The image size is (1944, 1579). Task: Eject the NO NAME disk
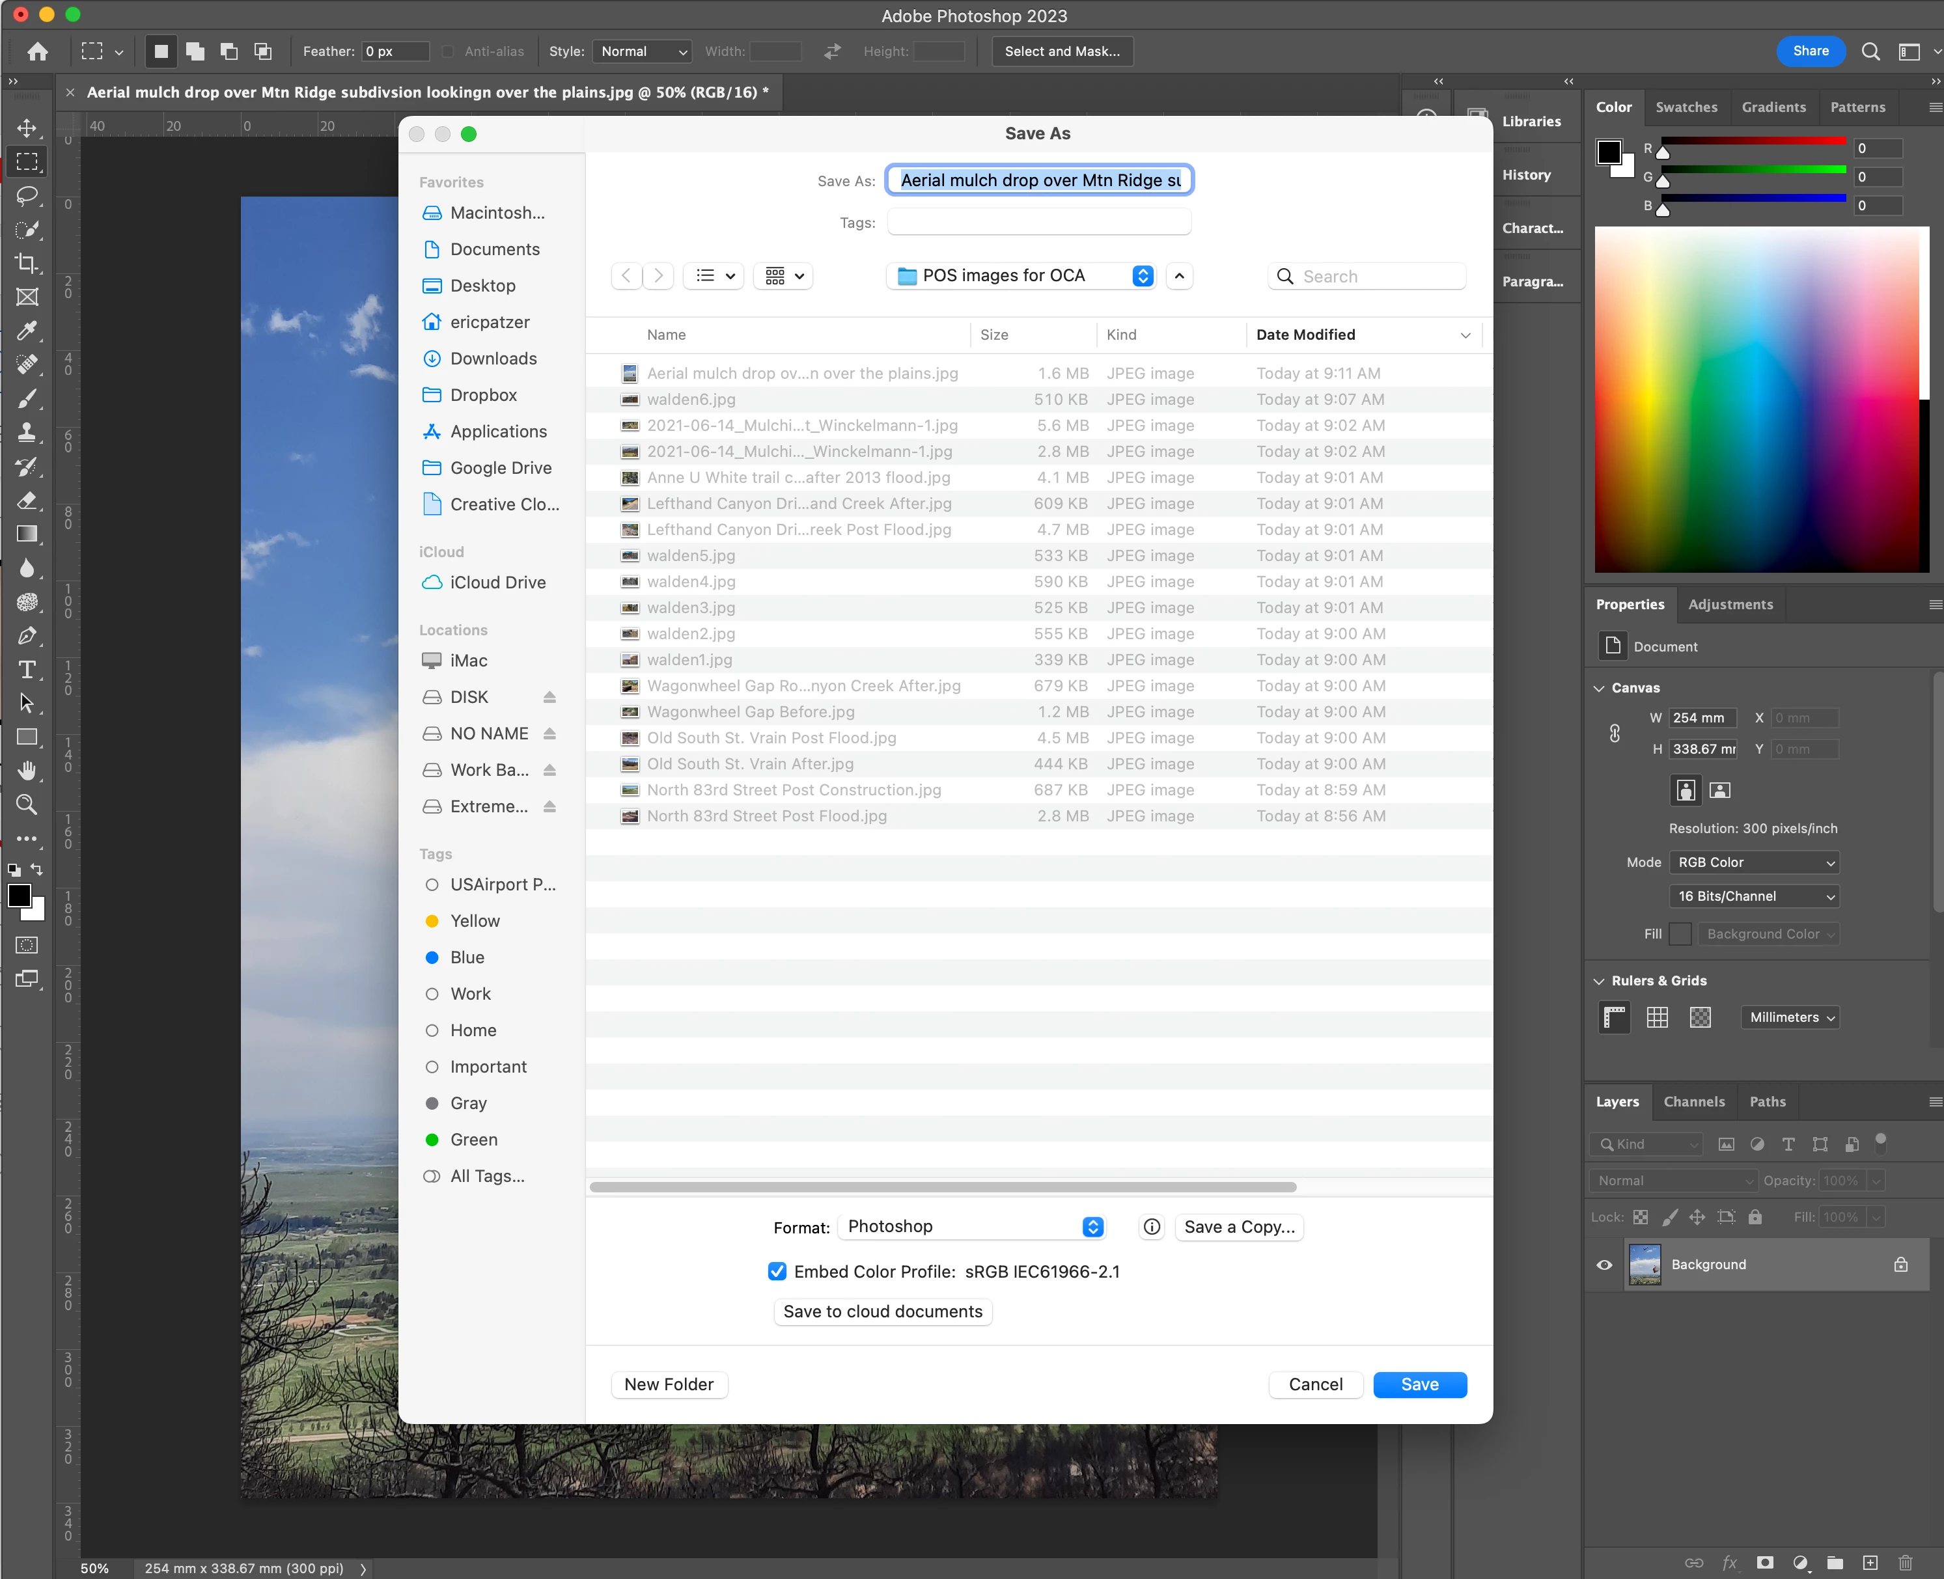point(549,734)
